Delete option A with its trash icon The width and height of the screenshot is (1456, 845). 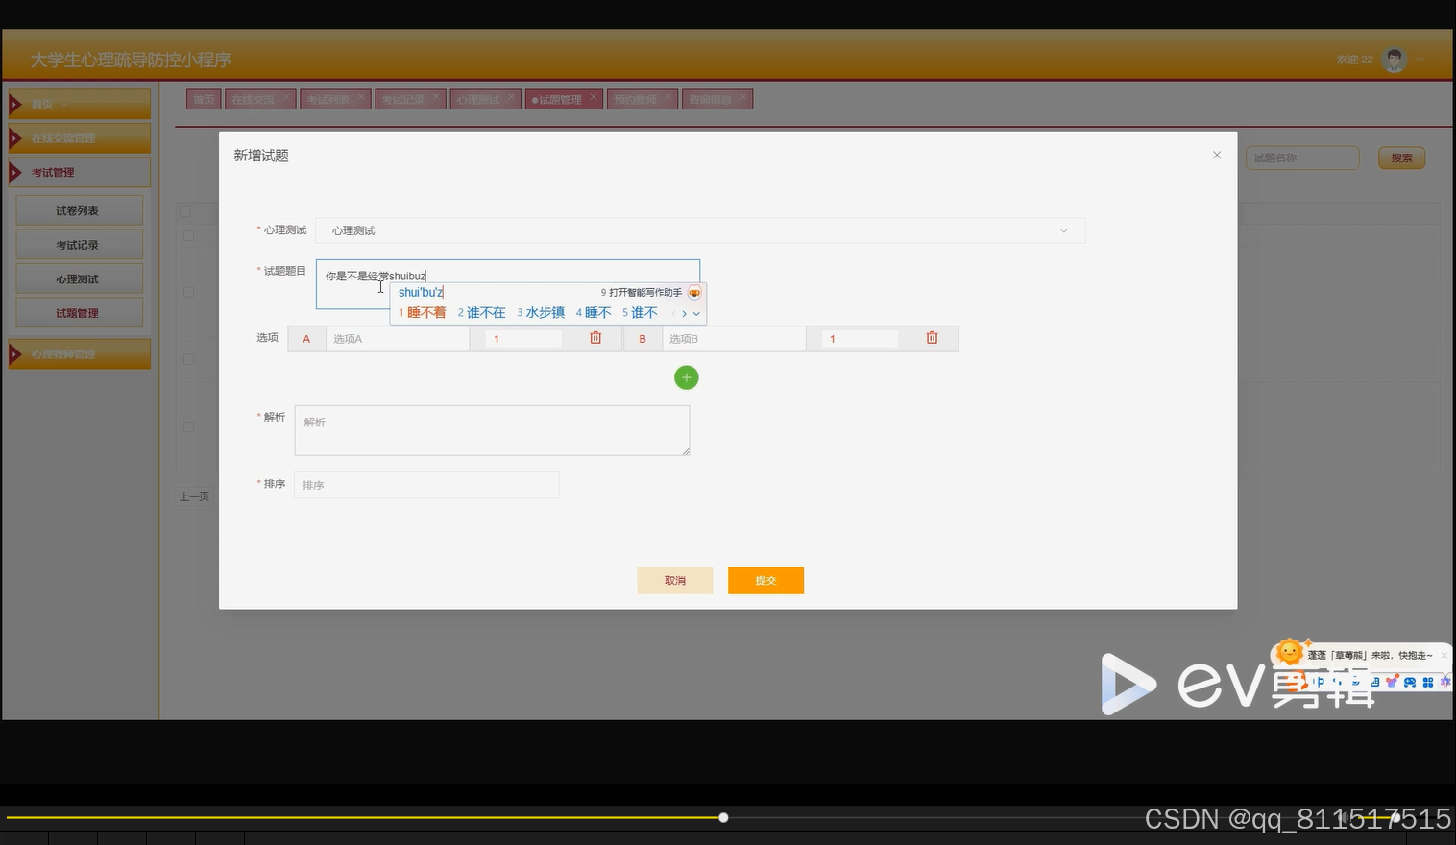(x=595, y=338)
